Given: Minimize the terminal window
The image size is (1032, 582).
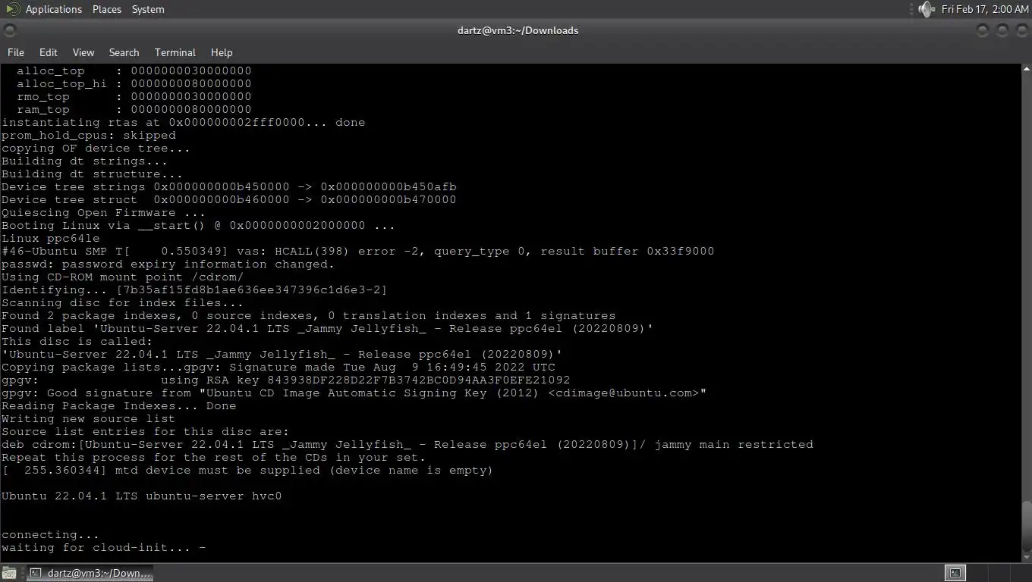Looking at the screenshot, I should coord(983,30).
